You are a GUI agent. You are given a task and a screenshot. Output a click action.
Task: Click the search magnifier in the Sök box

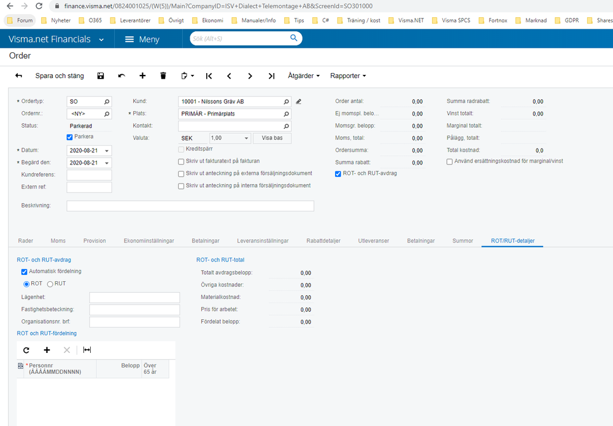pos(293,38)
